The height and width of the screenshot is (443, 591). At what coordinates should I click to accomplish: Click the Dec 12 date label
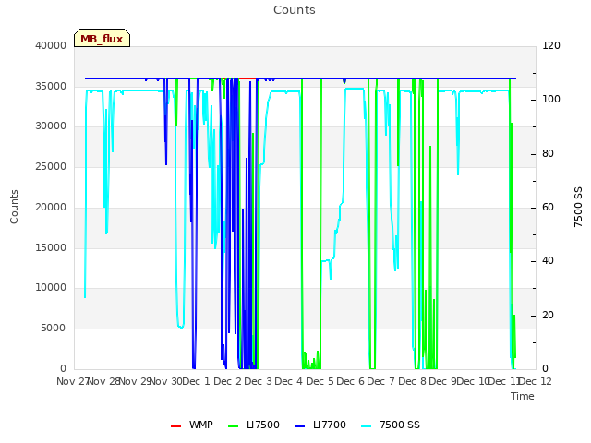pos(536,381)
